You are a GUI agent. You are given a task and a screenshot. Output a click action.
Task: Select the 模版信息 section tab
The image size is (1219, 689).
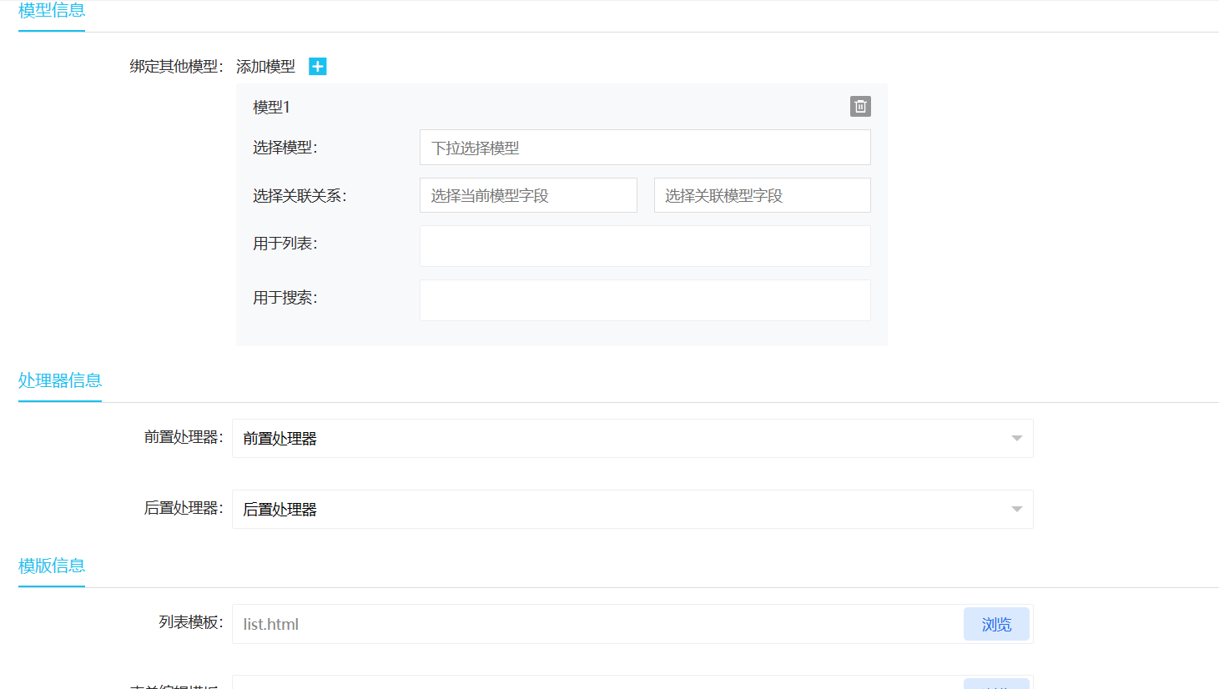tap(52, 566)
